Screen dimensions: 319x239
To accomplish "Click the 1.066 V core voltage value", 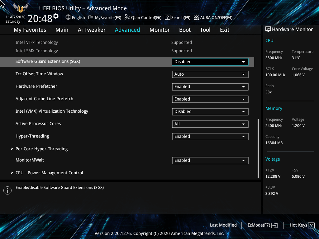I will pos(298,75).
